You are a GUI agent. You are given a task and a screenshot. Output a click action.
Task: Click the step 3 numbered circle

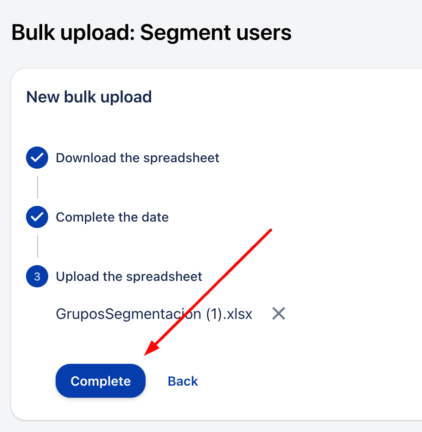37,277
